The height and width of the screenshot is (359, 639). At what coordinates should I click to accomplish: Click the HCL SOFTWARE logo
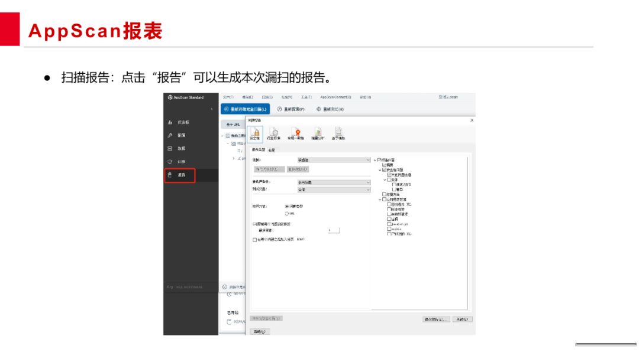(x=185, y=287)
